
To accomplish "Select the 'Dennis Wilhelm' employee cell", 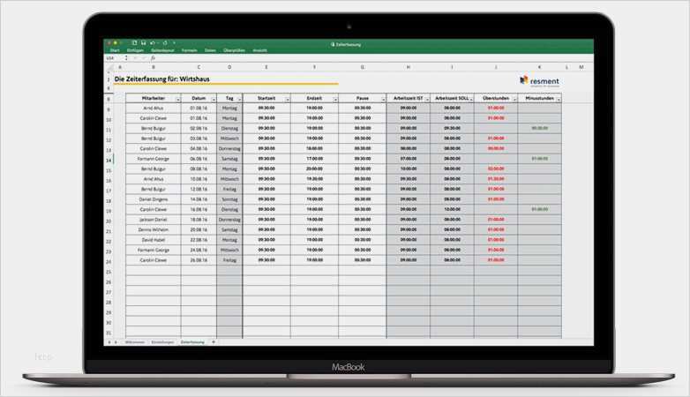I will click(x=154, y=229).
